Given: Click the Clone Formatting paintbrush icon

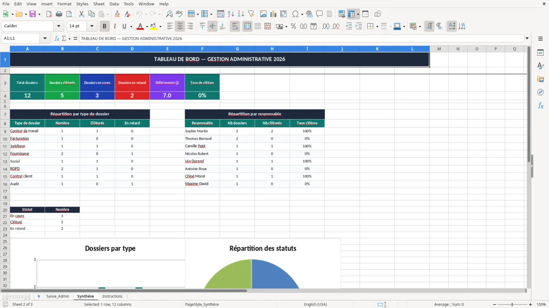Looking at the screenshot, I should click(117, 14).
